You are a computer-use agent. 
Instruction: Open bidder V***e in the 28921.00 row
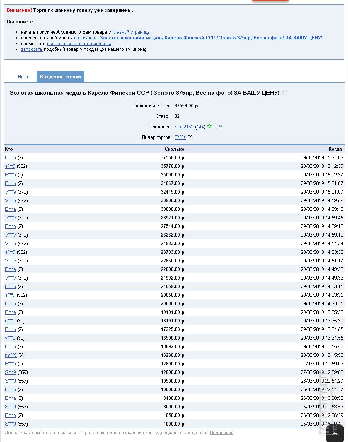[x=10, y=218]
